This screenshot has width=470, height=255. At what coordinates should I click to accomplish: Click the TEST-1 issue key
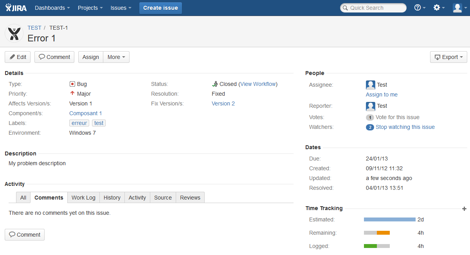click(x=59, y=28)
